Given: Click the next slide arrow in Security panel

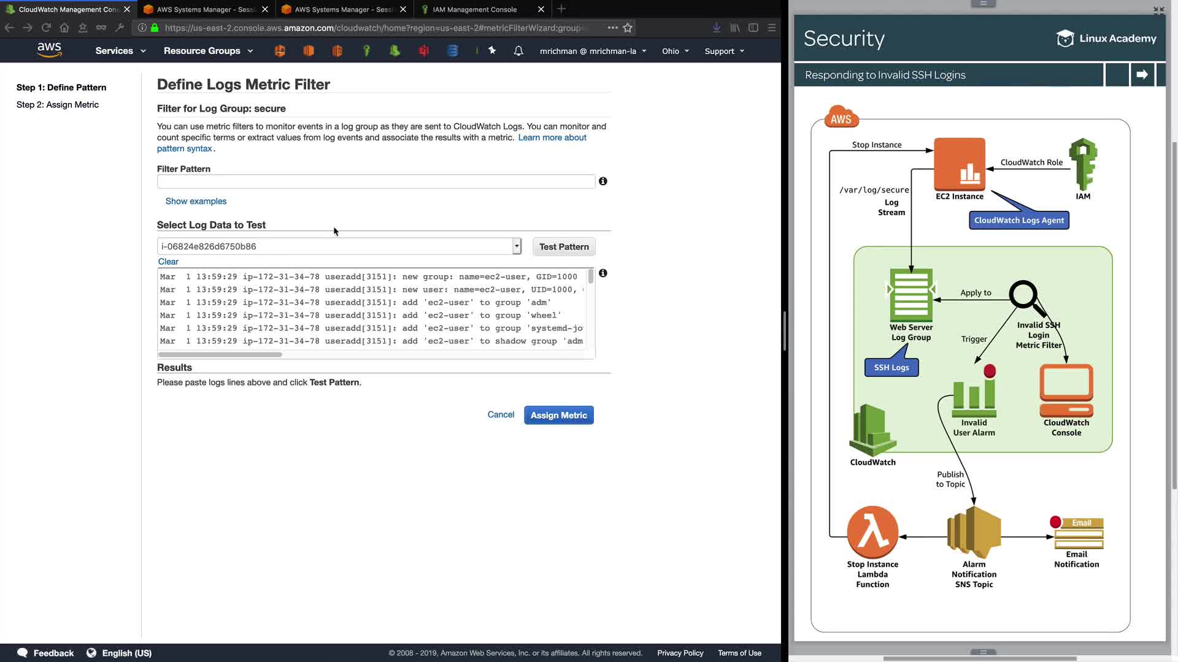Looking at the screenshot, I should [1142, 75].
